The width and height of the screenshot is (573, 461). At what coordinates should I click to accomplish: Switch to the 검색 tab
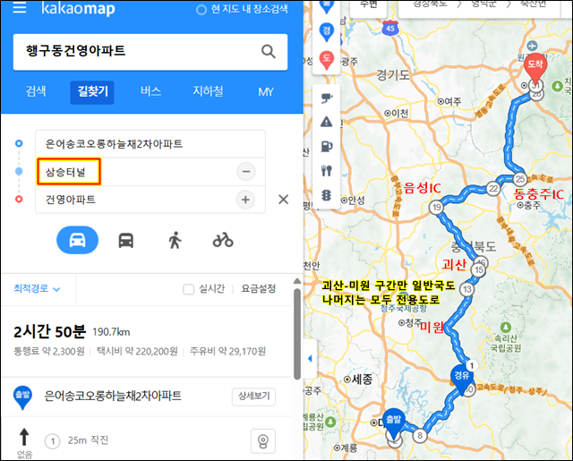[36, 91]
